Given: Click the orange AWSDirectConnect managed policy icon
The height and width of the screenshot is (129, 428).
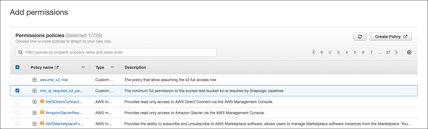Looking at the screenshot, I should point(42,101).
